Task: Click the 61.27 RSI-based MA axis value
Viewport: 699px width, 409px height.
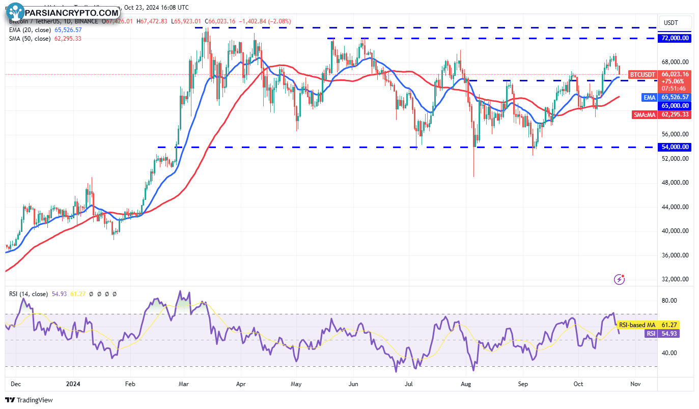Action: click(x=668, y=325)
